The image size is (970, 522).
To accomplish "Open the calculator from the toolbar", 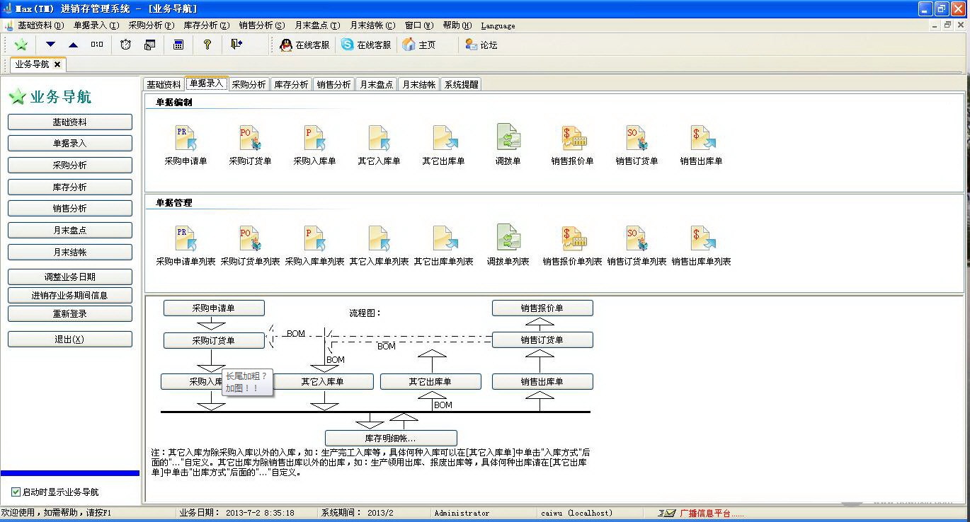I will (178, 45).
